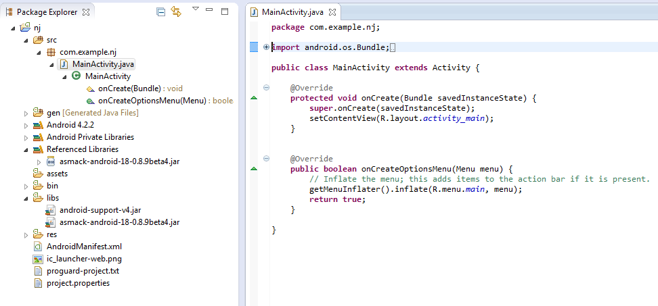Click jar icon under Referenced Libraries

(x=51, y=161)
